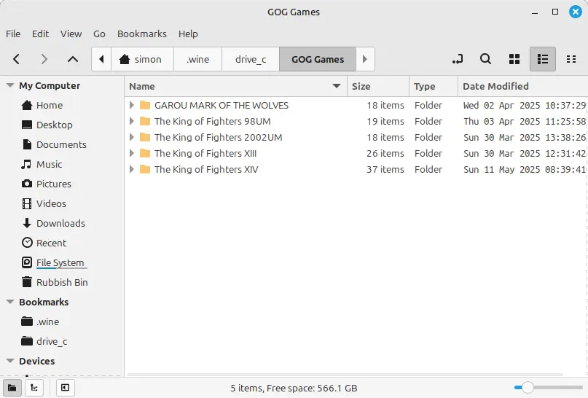Select The King of Fighters 2002UM folder
The image size is (588, 398).
[219, 138]
